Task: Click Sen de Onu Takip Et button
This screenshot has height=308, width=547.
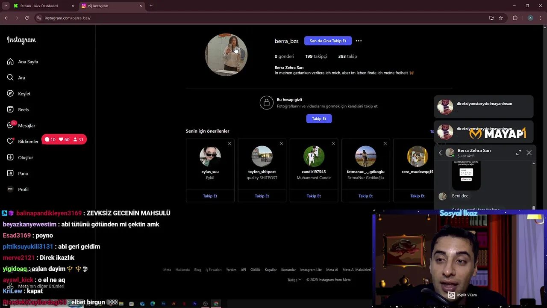Action: coord(328,41)
